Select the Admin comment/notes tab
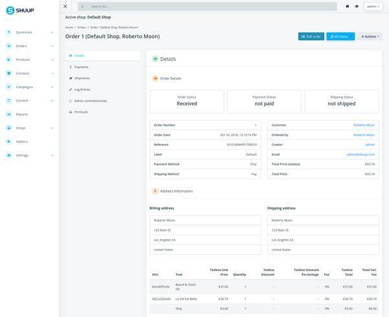This screenshot has height=317, width=389. [x=103, y=101]
